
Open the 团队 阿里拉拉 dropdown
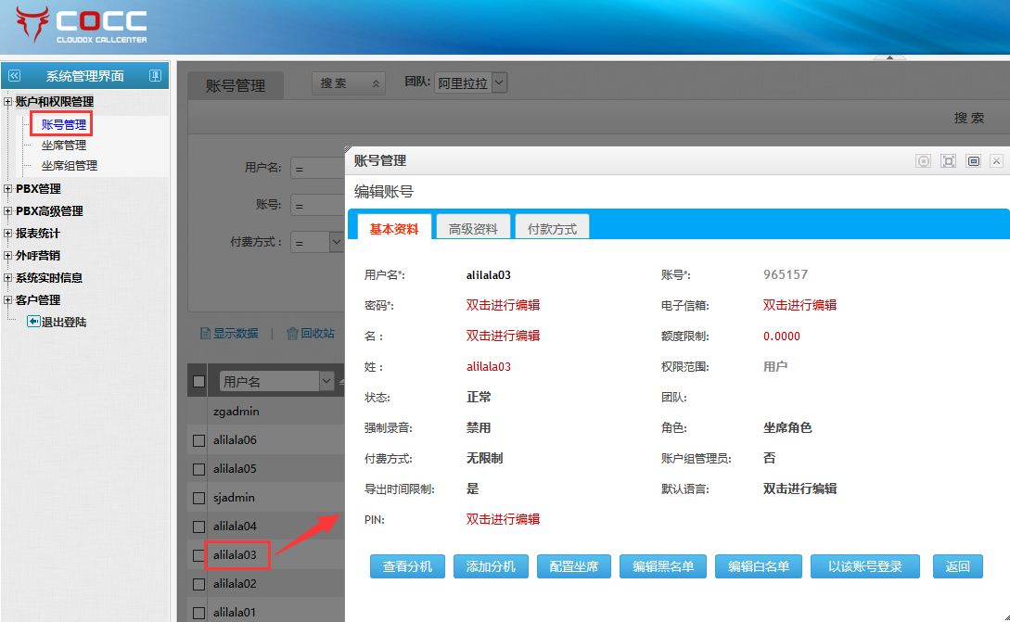click(x=499, y=83)
